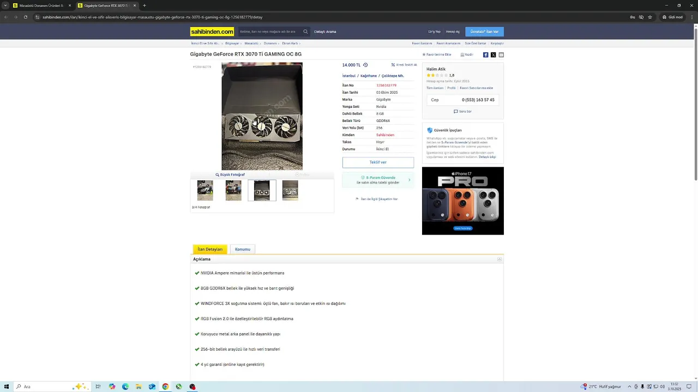This screenshot has width=698, height=392.
Task: Click price history clock icon
Action: 365,65
